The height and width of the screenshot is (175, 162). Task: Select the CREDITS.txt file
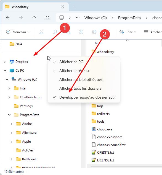(103, 153)
